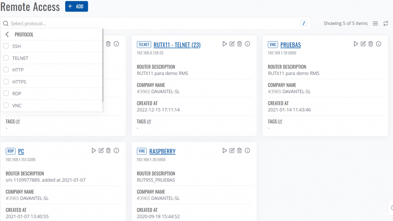Show info for RUTX11 - TELNET (23)

(x=248, y=44)
